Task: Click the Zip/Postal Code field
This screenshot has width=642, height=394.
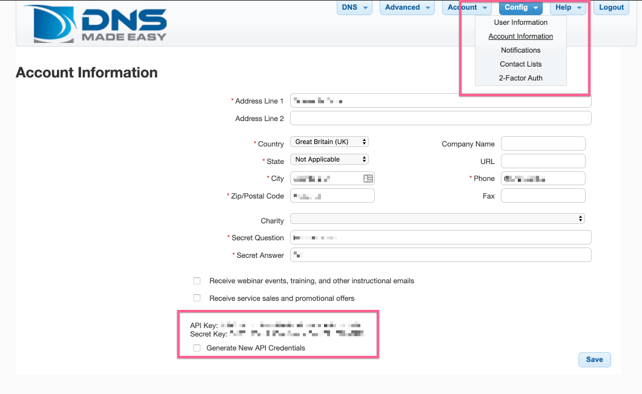Action: (332, 195)
